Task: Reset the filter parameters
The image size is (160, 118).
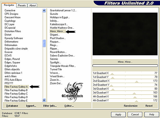Action: click(149, 105)
